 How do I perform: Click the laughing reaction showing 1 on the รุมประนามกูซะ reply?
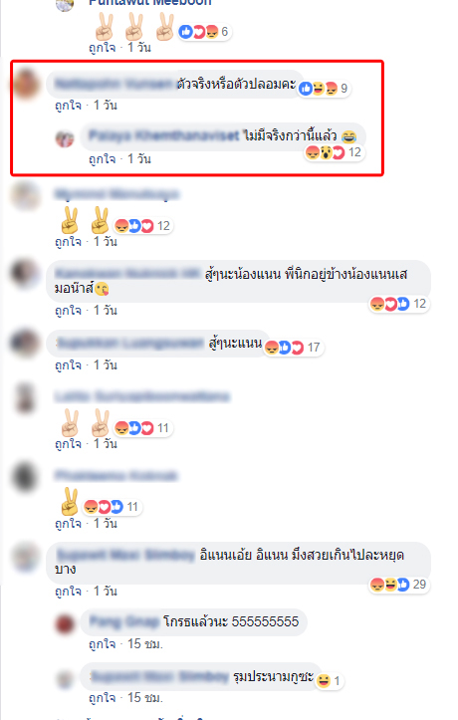click(329, 680)
